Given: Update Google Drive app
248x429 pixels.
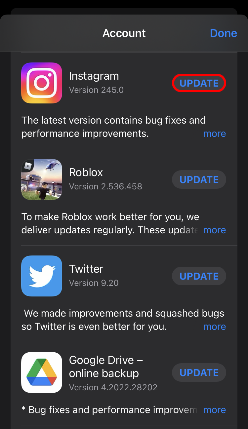Looking at the screenshot, I should pos(199,373).
